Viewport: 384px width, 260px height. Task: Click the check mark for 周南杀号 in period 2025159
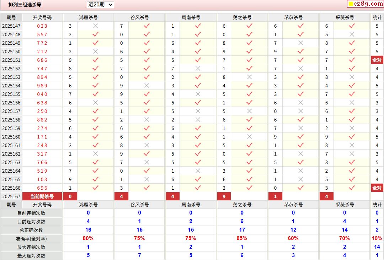[198, 128]
